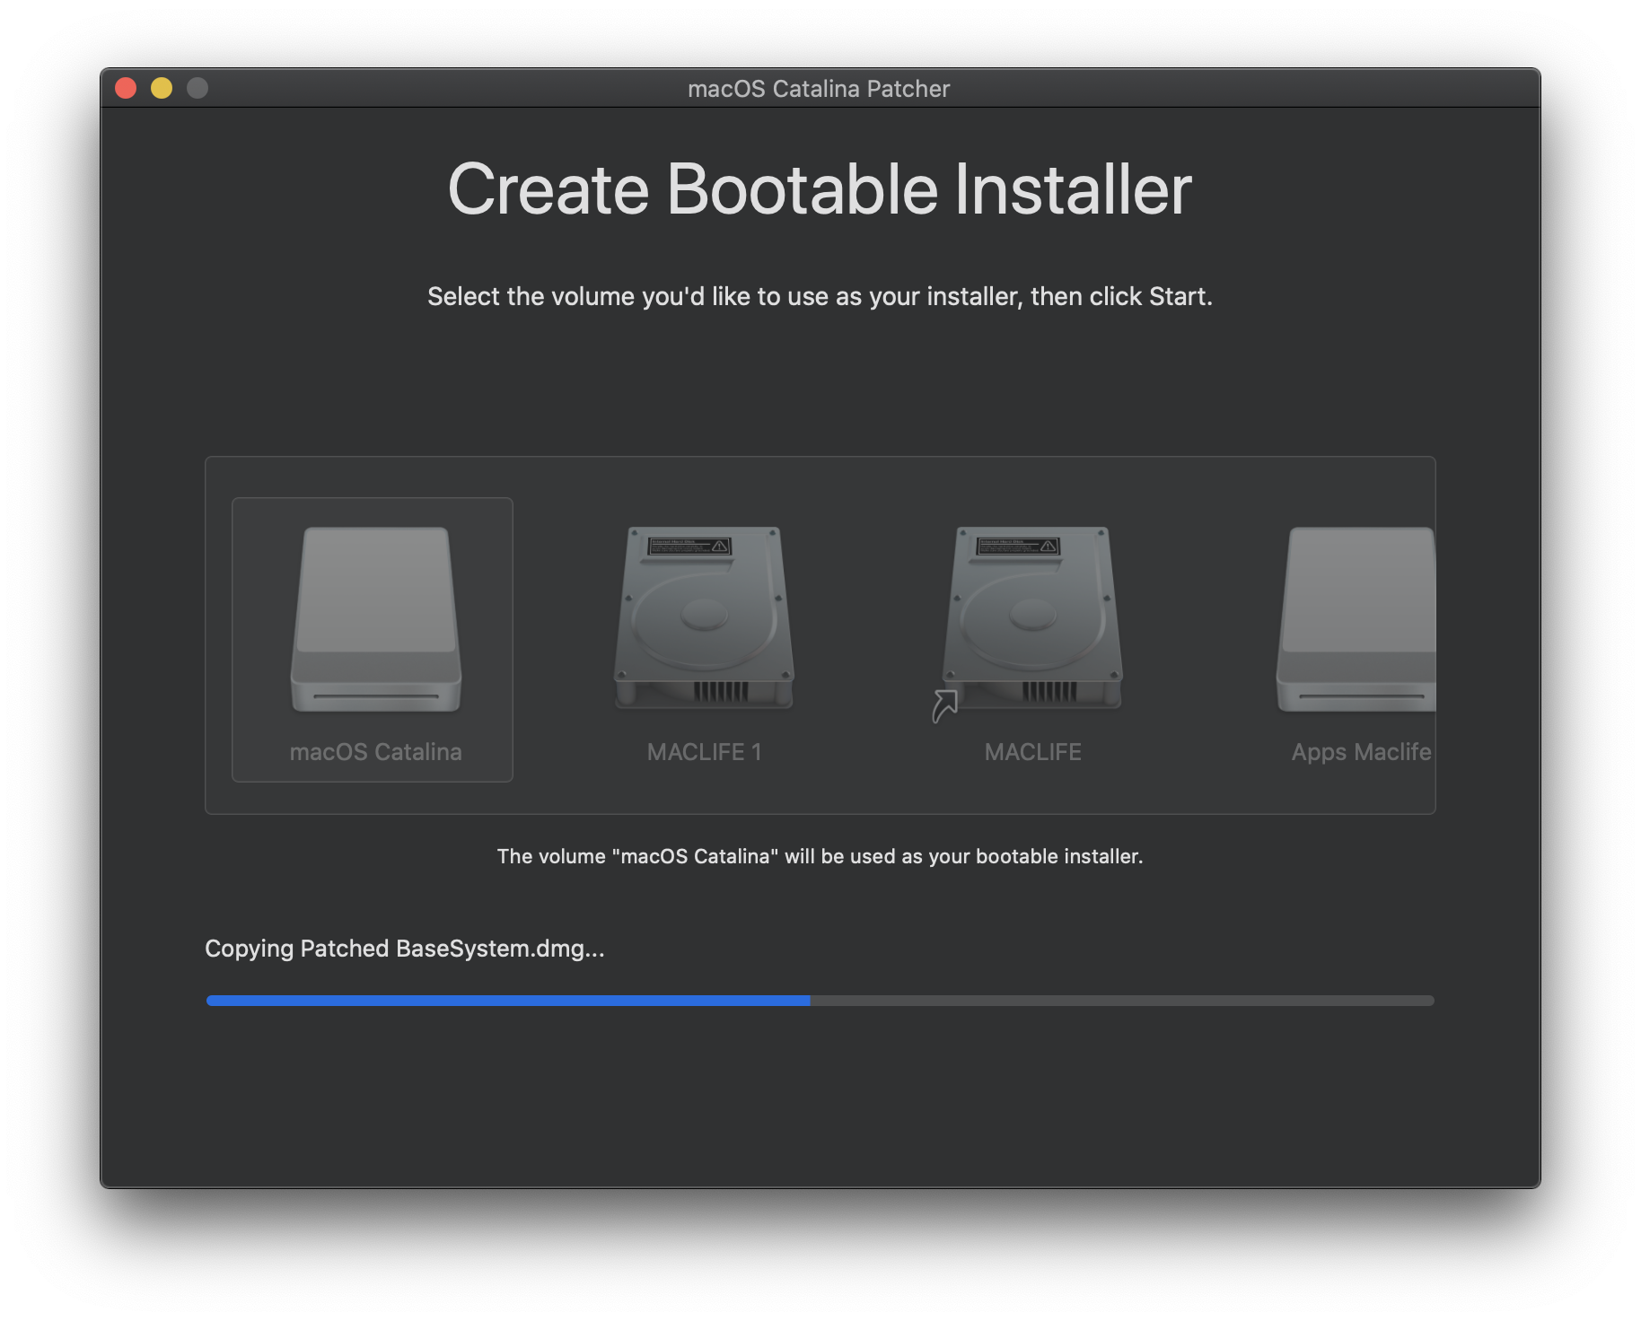Click the macOS Catalina Patcher title bar

pos(820,88)
